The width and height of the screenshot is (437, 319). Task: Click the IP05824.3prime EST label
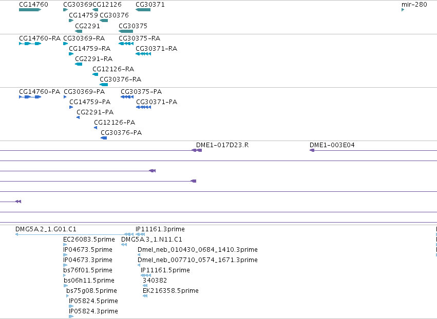pyautogui.click(x=93, y=311)
